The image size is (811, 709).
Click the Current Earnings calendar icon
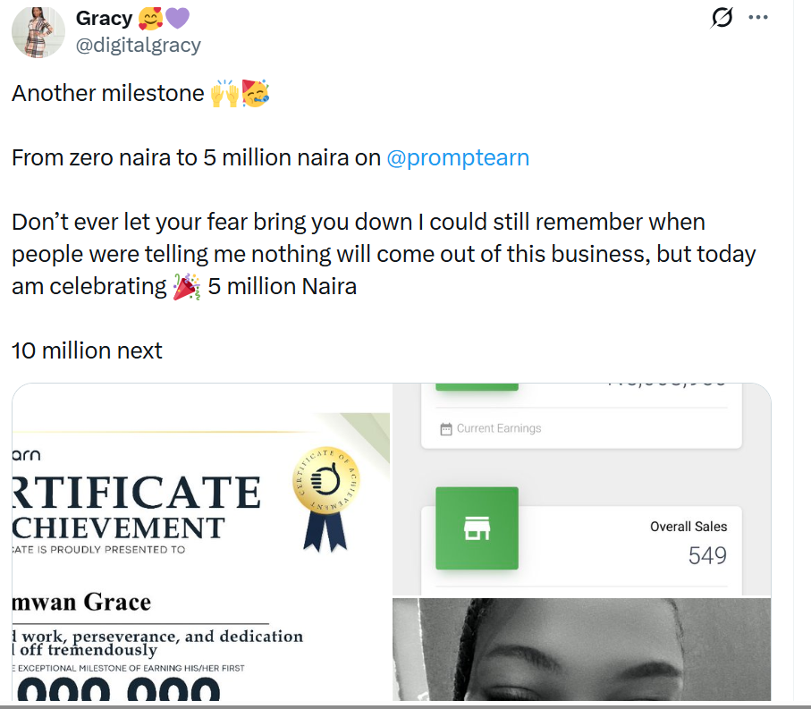click(446, 429)
